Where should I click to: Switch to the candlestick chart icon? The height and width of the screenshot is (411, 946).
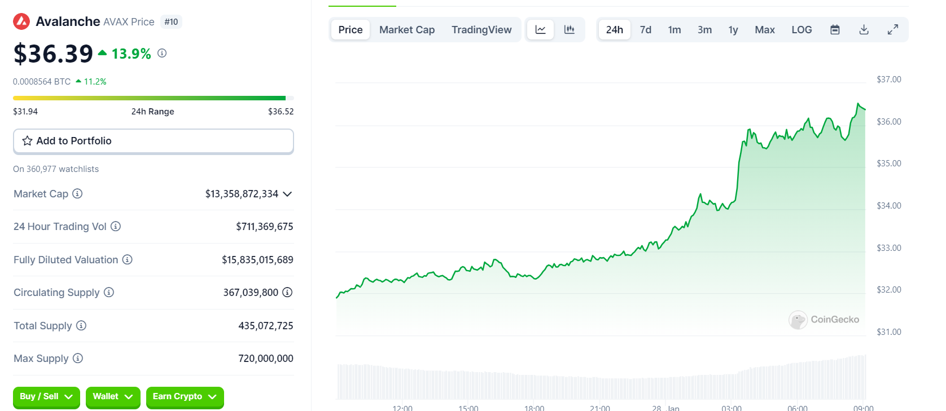coord(570,30)
